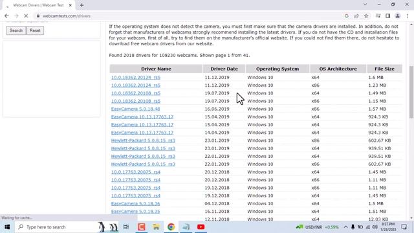View site information lock icon
The height and width of the screenshot is (233, 414).
(x=38, y=16)
